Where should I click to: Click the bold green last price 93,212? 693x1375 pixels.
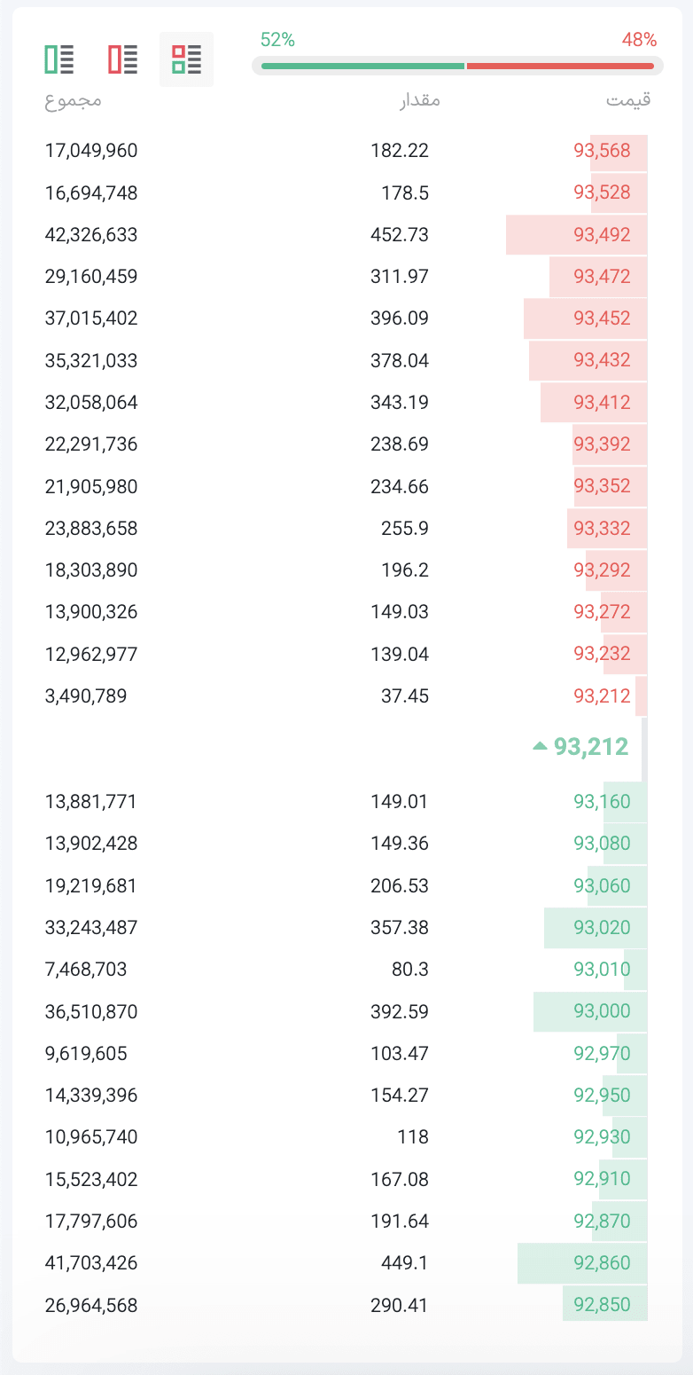pos(591,747)
